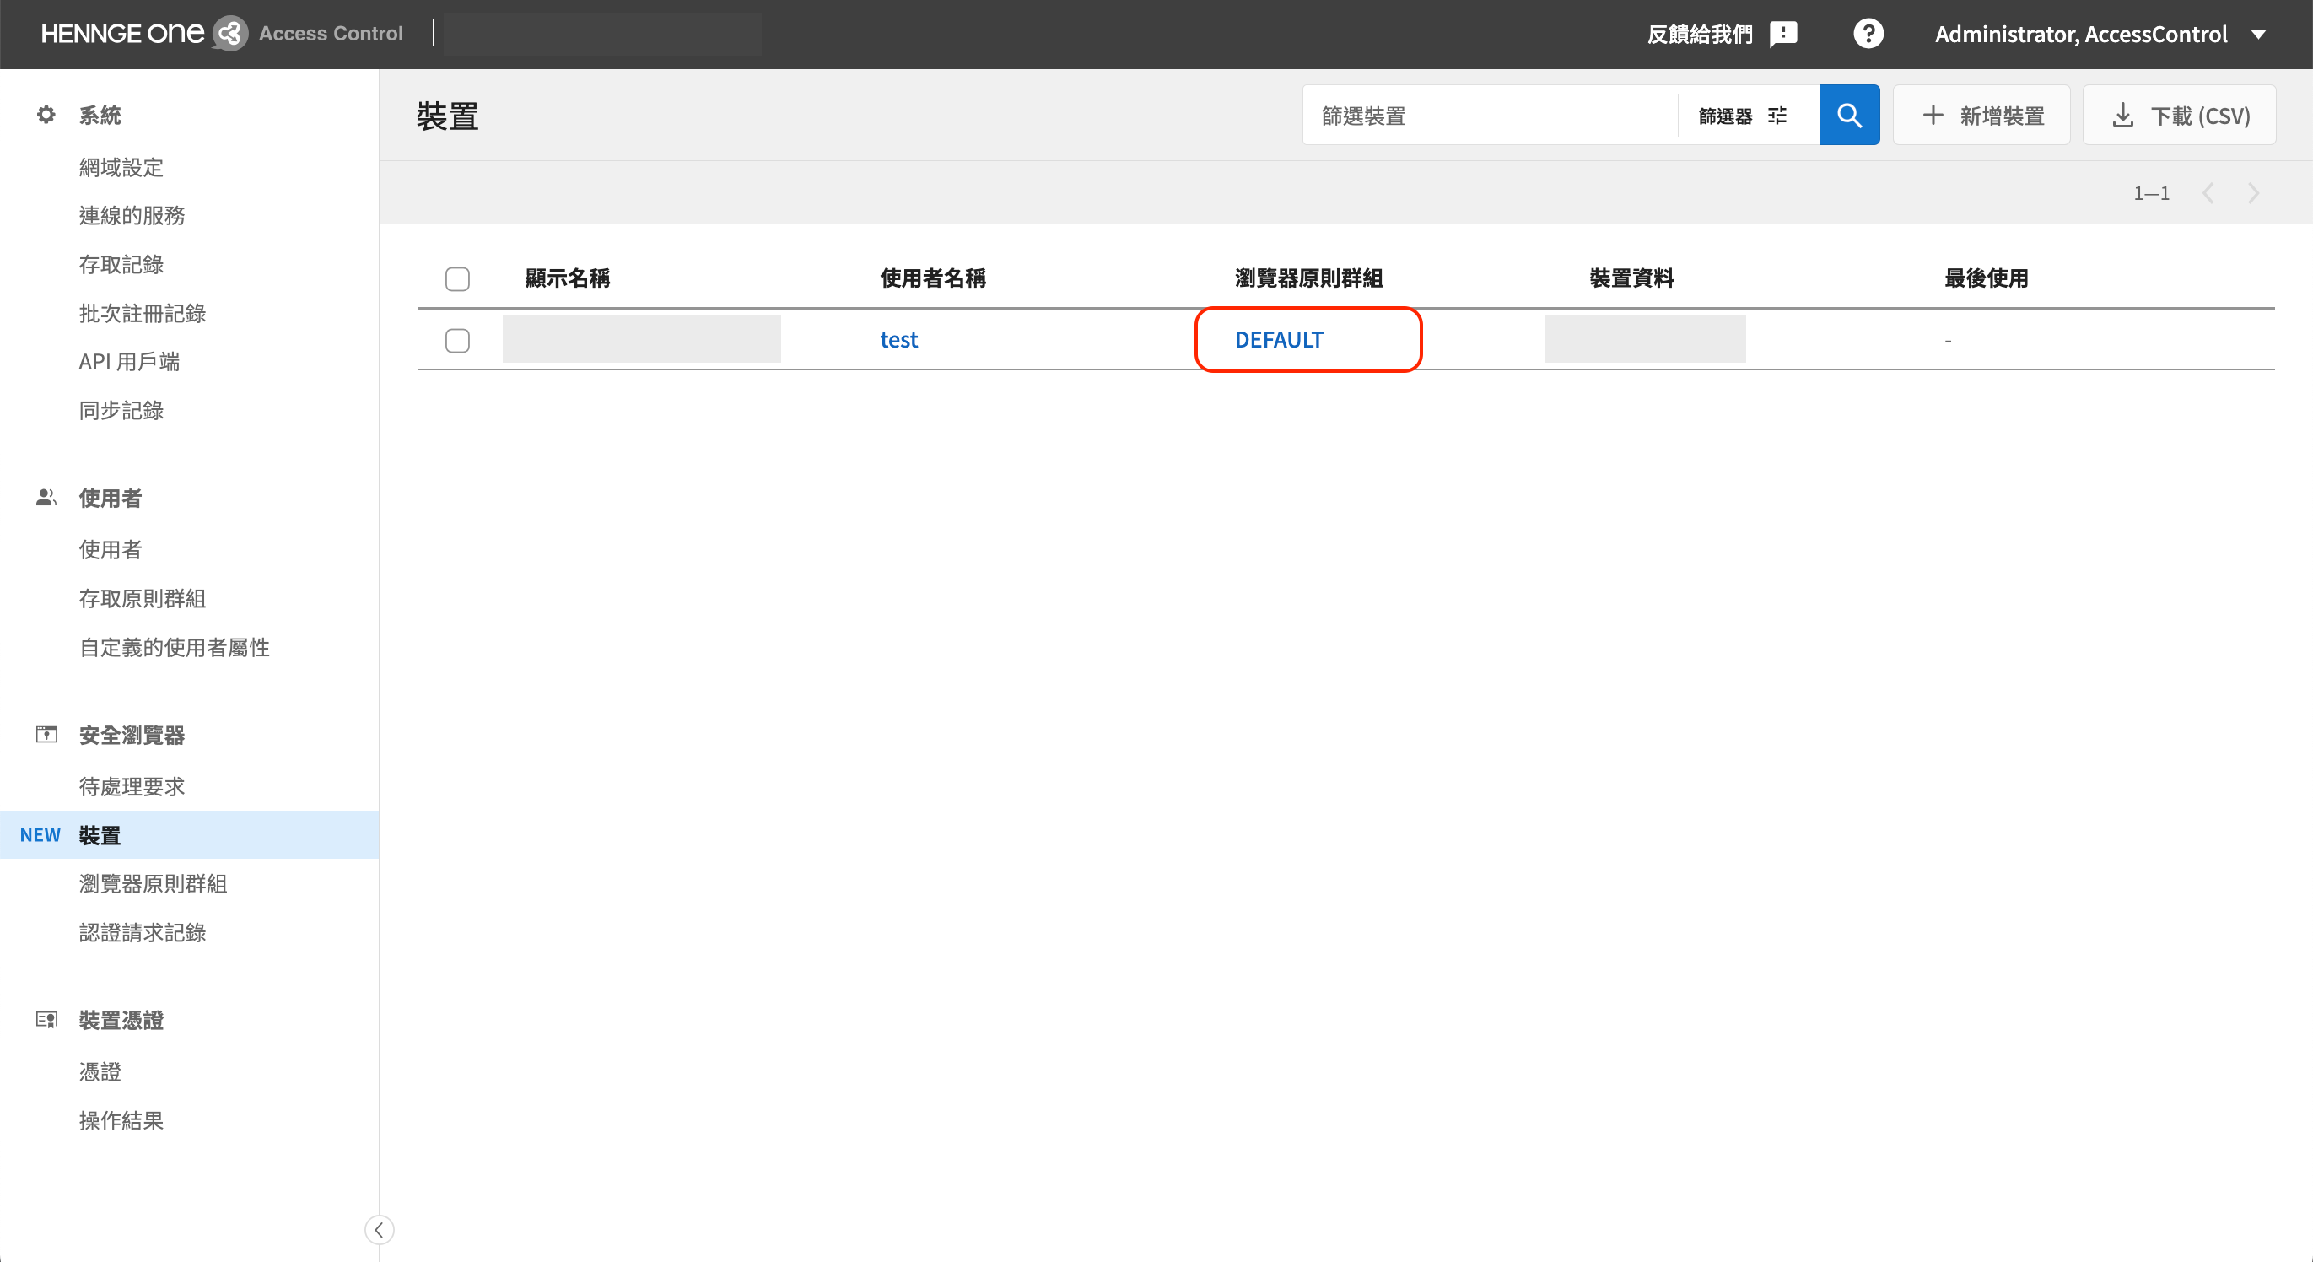Click the people icon beside 使用者
Screen dimensions: 2313x1262
[x=46, y=498]
